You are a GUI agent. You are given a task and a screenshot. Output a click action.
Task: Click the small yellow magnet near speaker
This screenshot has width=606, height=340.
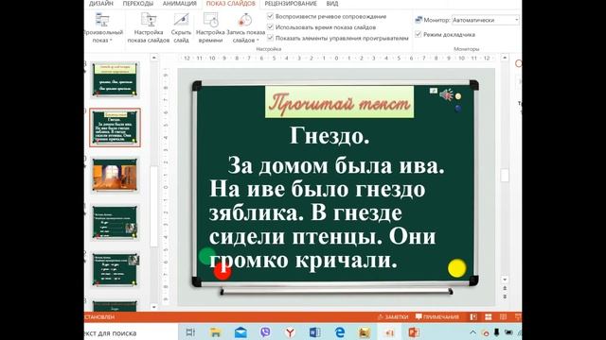coord(458,96)
